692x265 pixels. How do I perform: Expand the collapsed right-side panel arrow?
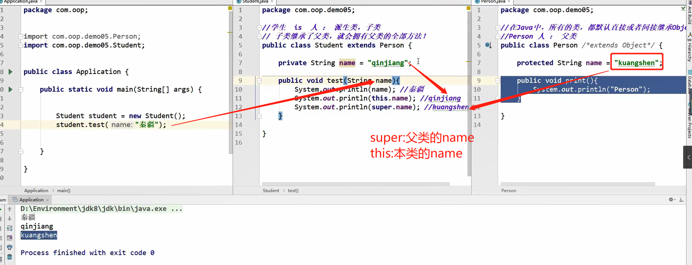(688, 157)
